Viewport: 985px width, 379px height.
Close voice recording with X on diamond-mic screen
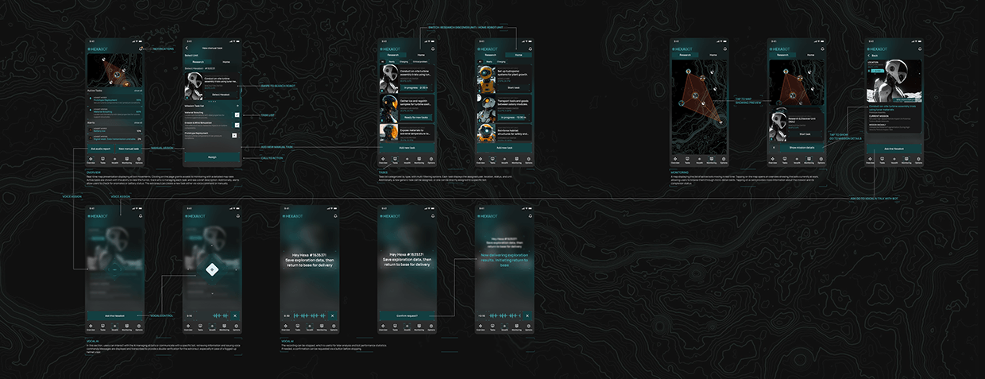tap(234, 315)
